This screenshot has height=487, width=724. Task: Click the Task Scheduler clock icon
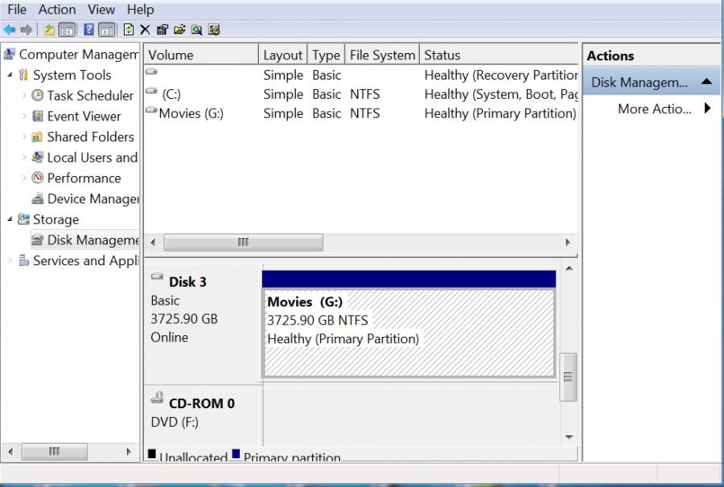coord(37,96)
